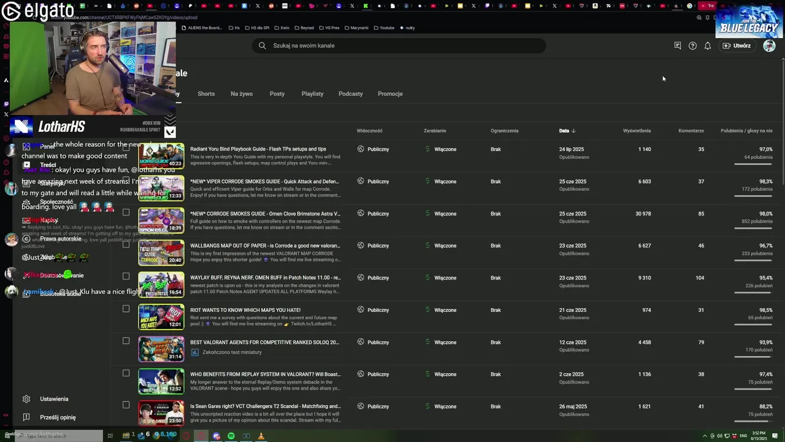This screenshot has height=442, width=785.
Task: Open Włączone dropdown on Wallbangs Map row
Action: (x=445, y=246)
